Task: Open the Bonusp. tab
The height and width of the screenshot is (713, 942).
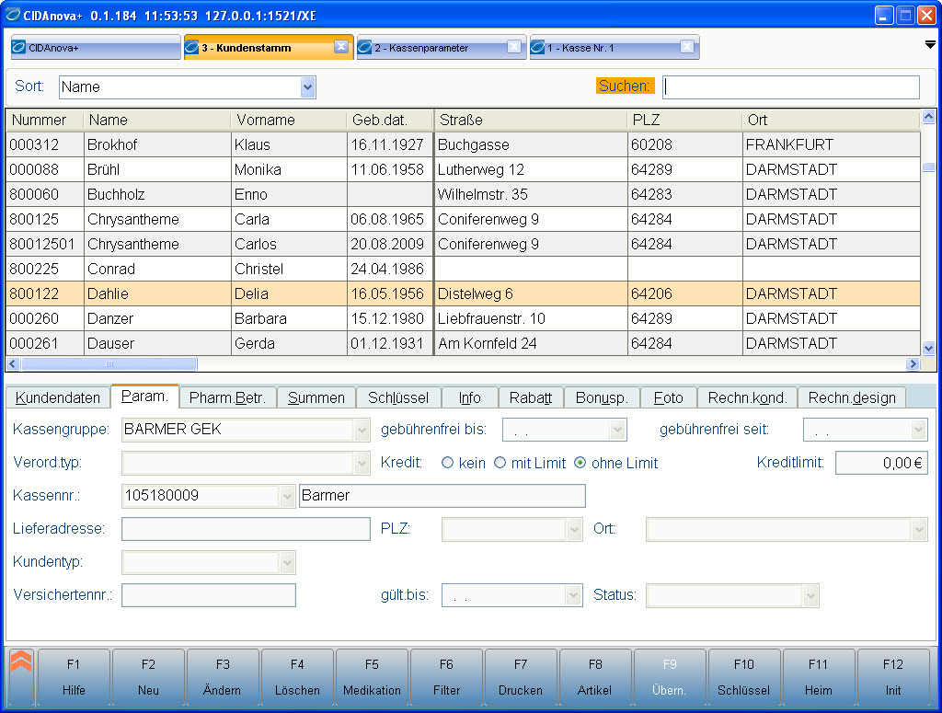Action: coord(602,397)
